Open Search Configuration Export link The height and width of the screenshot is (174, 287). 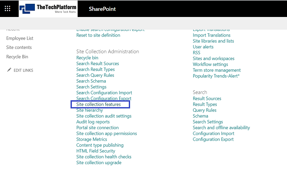pos(104,98)
